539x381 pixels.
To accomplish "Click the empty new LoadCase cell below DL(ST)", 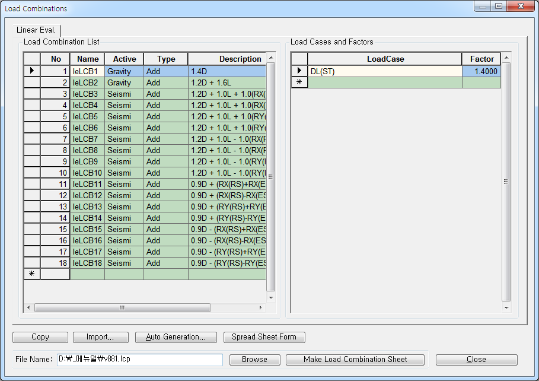I will click(385, 82).
